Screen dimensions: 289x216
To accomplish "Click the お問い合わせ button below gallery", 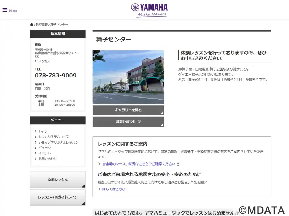I will [x=128, y=122].
